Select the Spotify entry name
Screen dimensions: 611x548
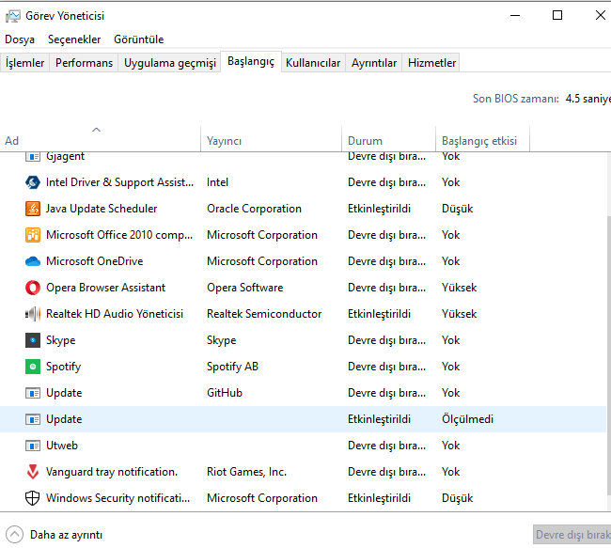(63, 367)
